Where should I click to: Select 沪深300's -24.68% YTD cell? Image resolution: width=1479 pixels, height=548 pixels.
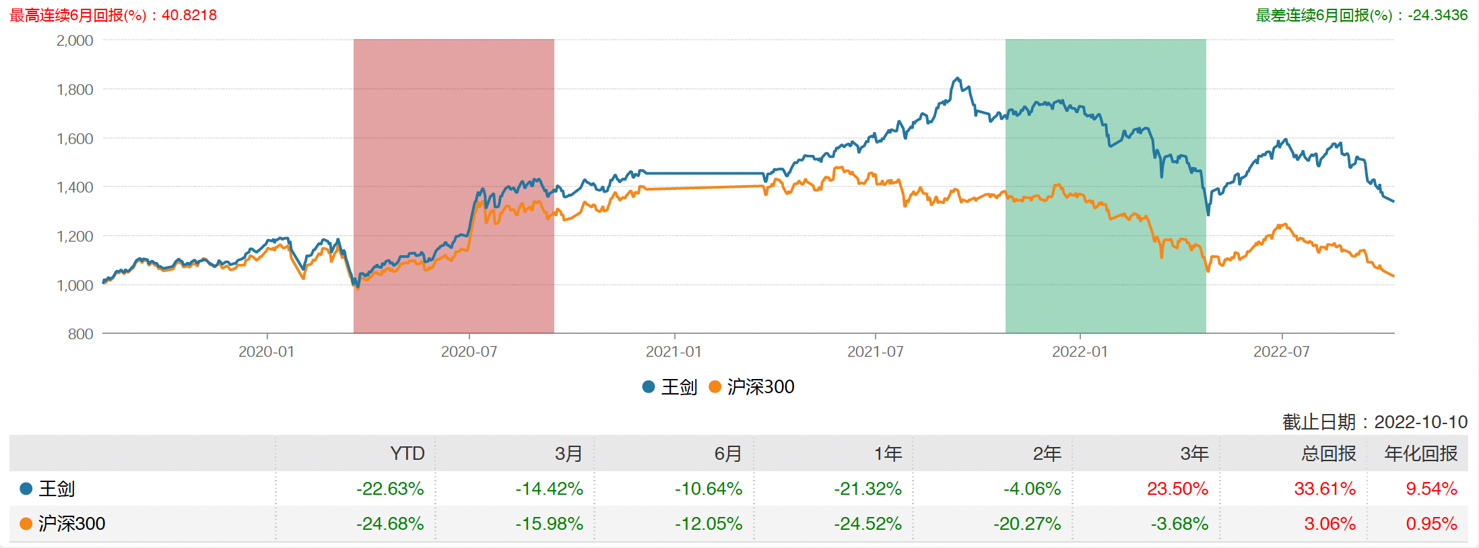[x=390, y=524]
